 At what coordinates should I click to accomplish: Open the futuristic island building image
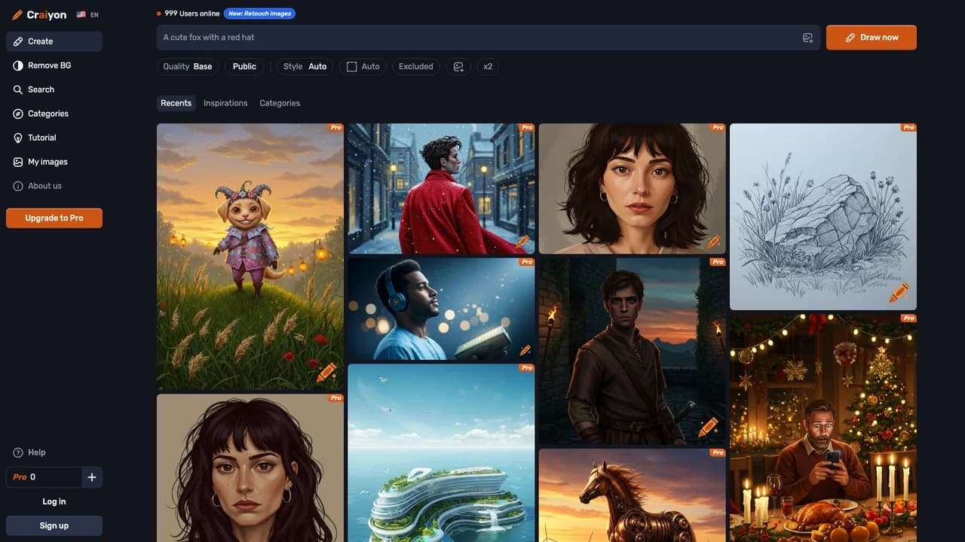(x=441, y=453)
